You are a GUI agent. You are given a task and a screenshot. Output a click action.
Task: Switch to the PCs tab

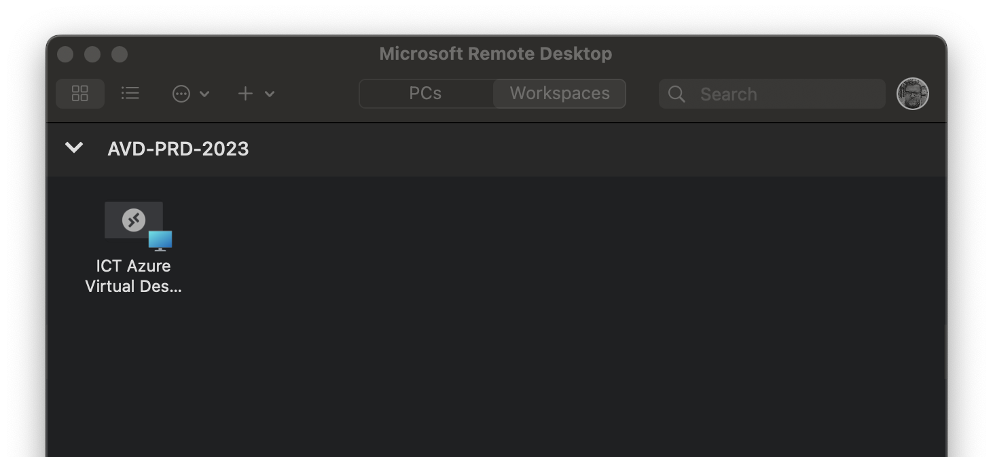click(425, 94)
